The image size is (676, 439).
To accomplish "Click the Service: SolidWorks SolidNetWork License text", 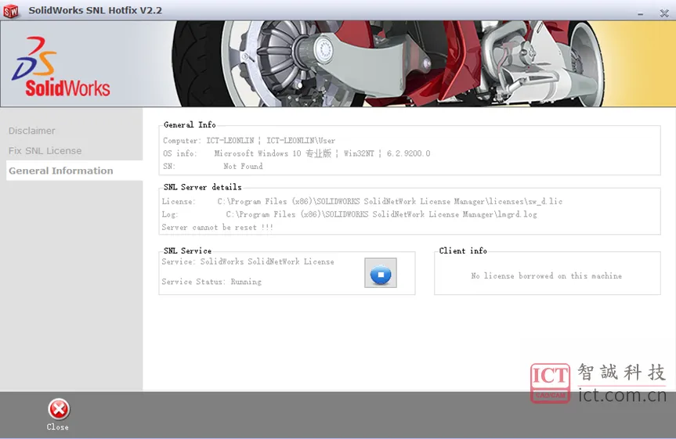I will click(248, 261).
